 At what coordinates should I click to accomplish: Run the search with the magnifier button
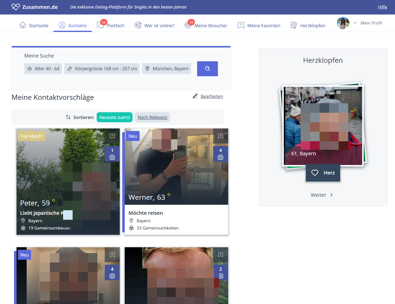(x=207, y=69)
